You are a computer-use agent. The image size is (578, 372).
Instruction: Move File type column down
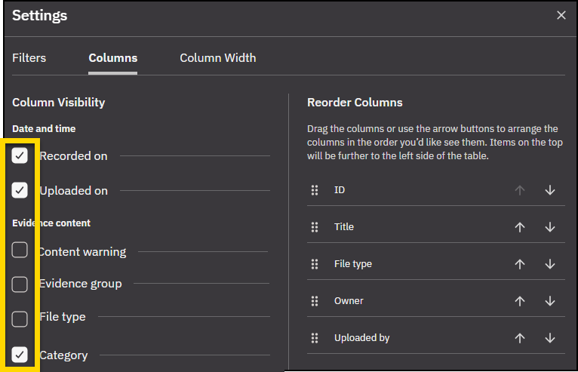(549, 264)
